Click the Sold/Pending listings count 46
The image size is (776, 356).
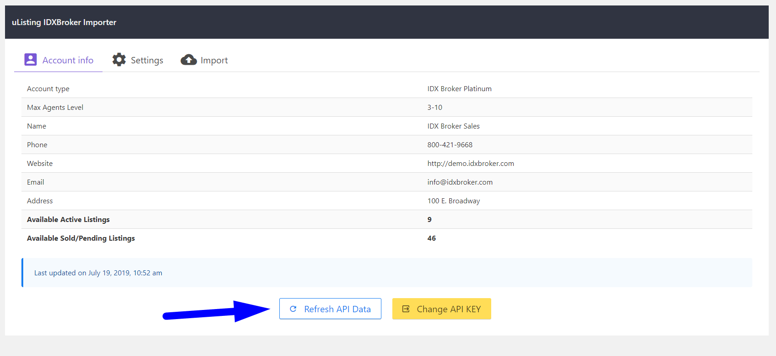pyautogui.click(x=432, y=238)
